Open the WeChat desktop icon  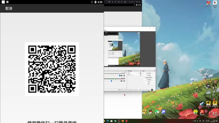pyautogui.click(x=157, y=112)
